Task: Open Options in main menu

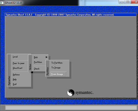Action: click(16, 75)
